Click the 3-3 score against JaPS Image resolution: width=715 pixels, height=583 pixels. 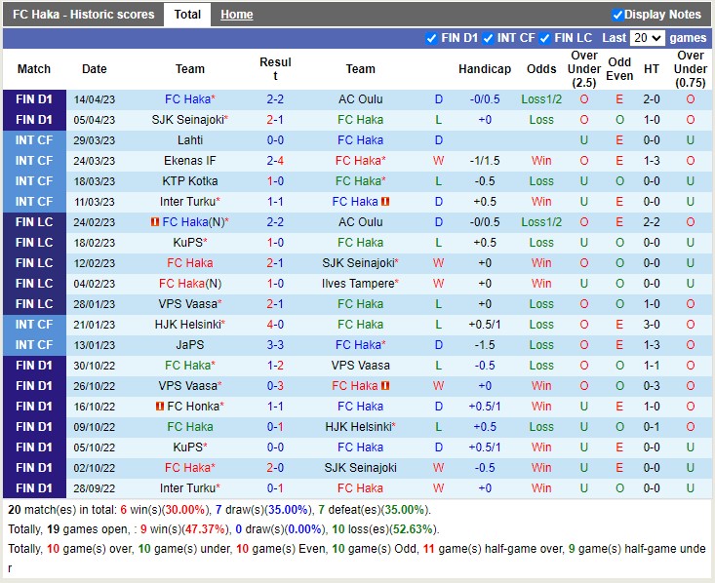click(275, 345)
